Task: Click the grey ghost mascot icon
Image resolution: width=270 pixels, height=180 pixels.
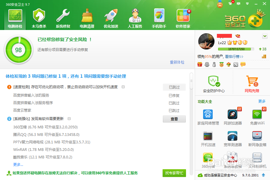Action: coord(207,64)
